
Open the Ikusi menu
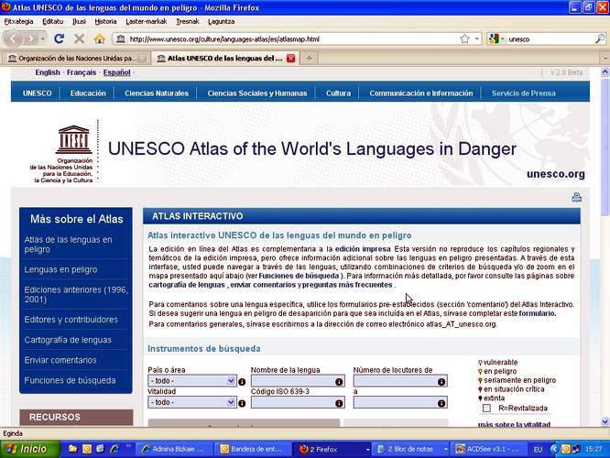pos(79,21)
